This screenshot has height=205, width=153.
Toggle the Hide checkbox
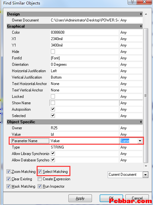coord(53,52)
